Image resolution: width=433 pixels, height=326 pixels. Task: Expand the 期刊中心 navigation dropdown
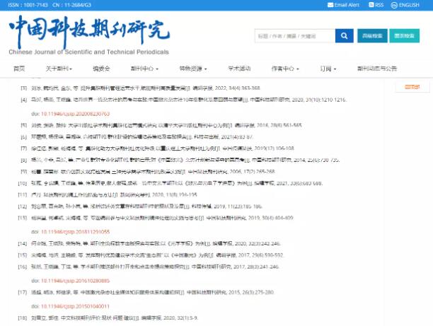point(144,69)
